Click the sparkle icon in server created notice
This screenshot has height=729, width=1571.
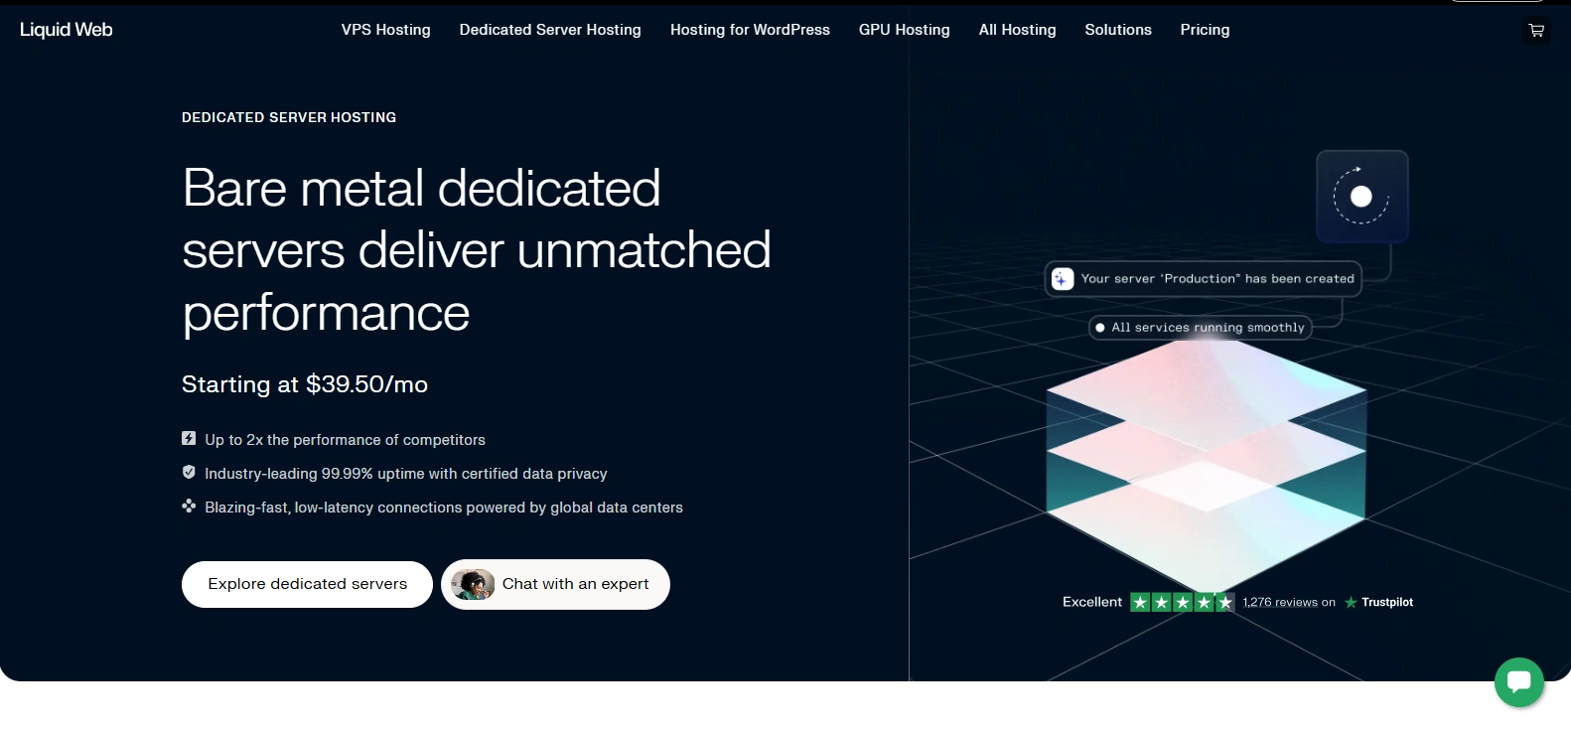[1063, 279]
